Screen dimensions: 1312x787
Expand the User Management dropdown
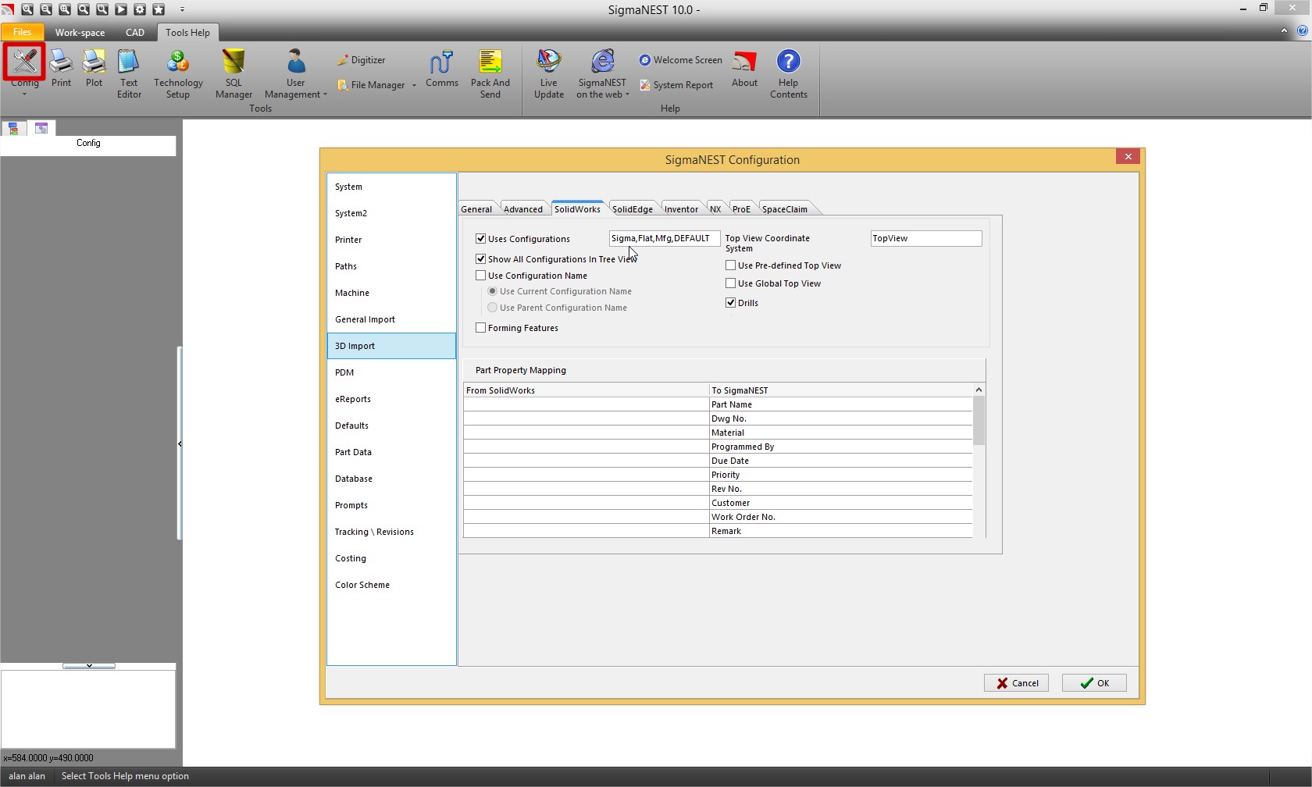325,94
